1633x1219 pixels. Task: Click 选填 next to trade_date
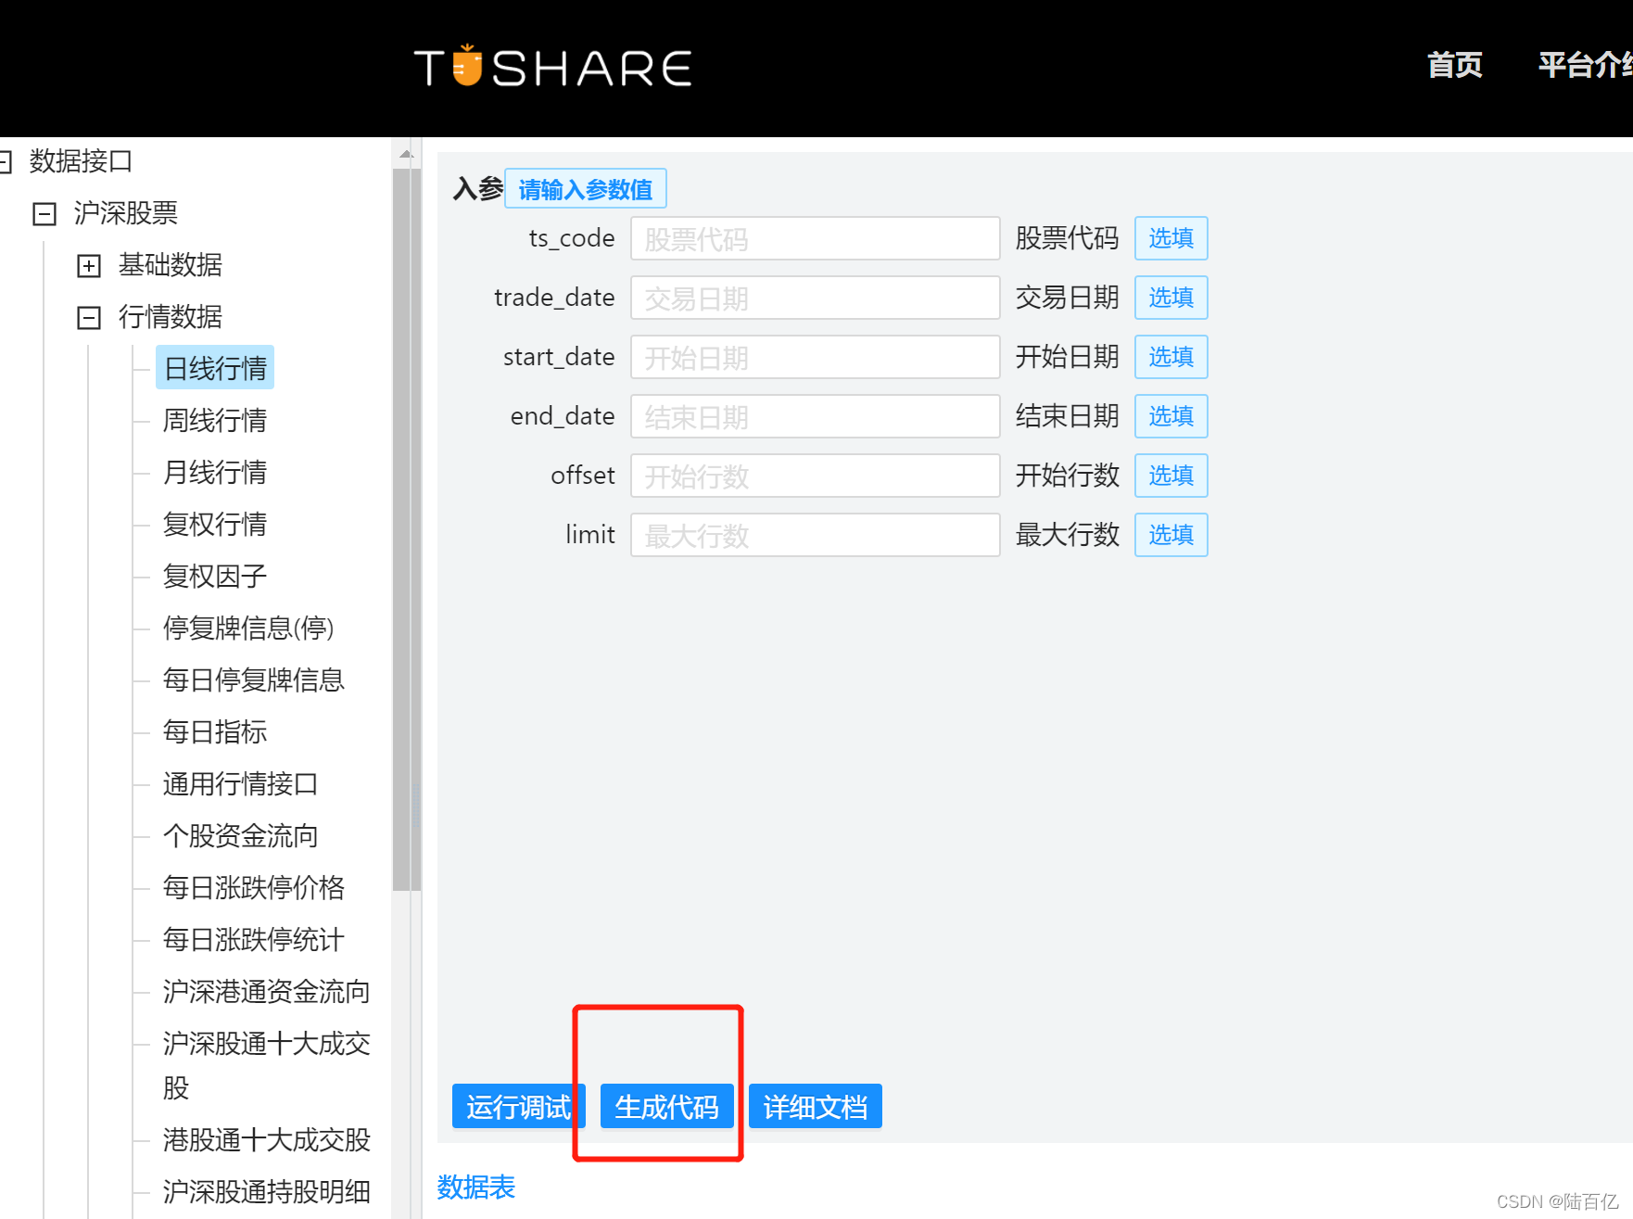click(x=1171, y=298)
